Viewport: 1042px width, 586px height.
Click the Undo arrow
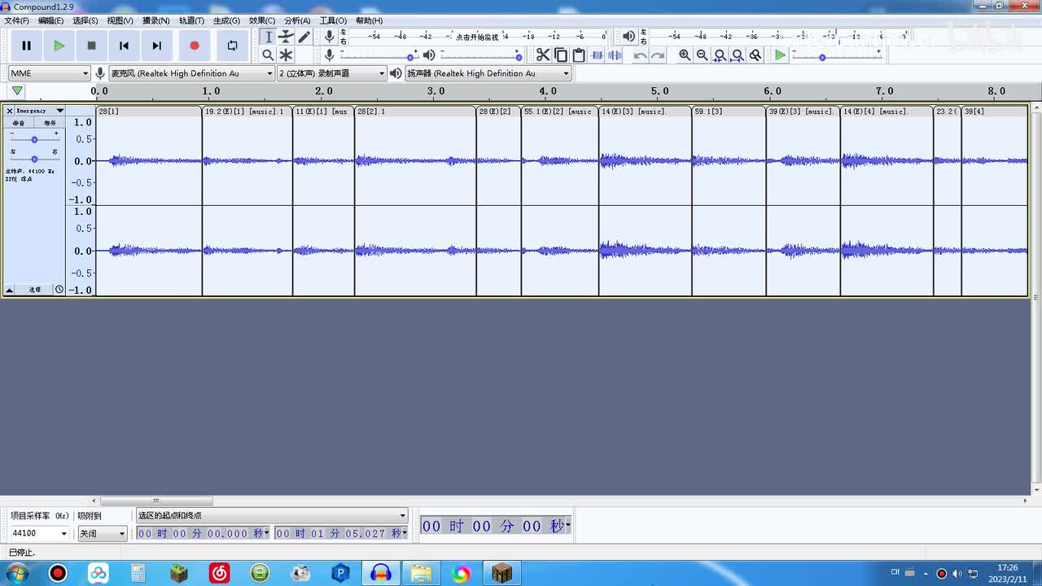[640, 55]
